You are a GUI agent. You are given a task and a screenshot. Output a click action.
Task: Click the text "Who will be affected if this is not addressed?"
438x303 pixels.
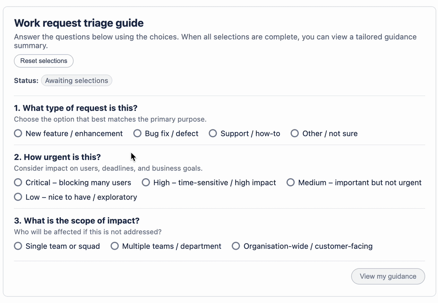87,232
